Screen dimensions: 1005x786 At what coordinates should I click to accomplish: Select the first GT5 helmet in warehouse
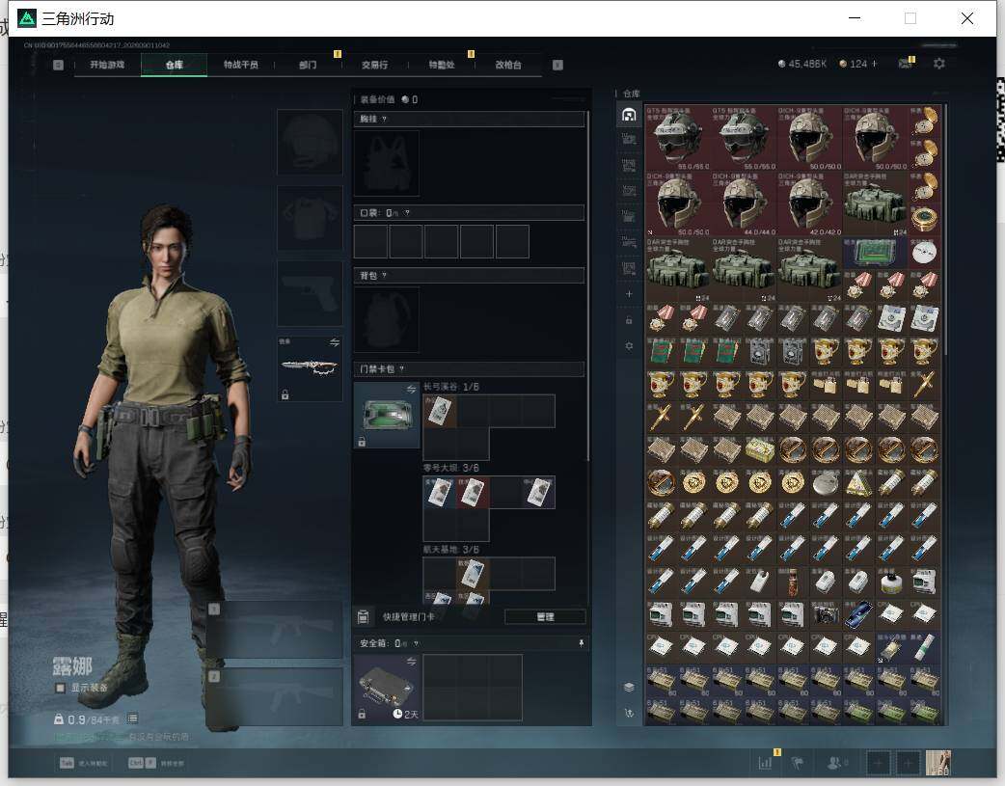point(677,138)
